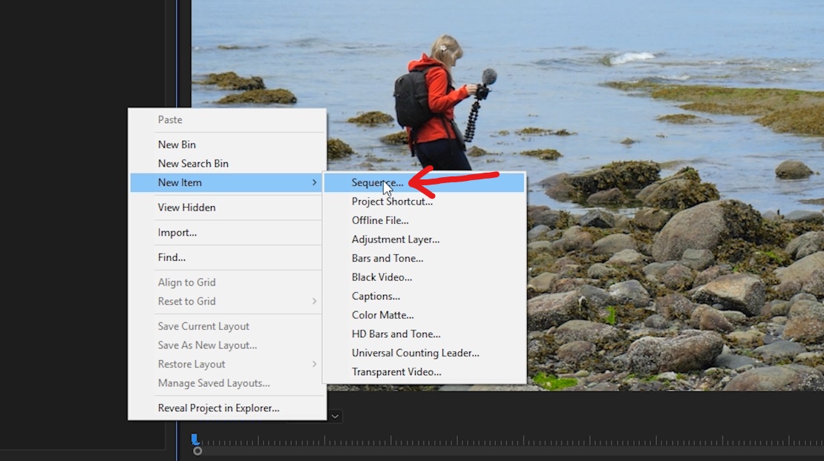This screenshot has width=824, height=461.
Task: Create a new Sequence...
Action: pyautogui.click(x=424, y=182)
